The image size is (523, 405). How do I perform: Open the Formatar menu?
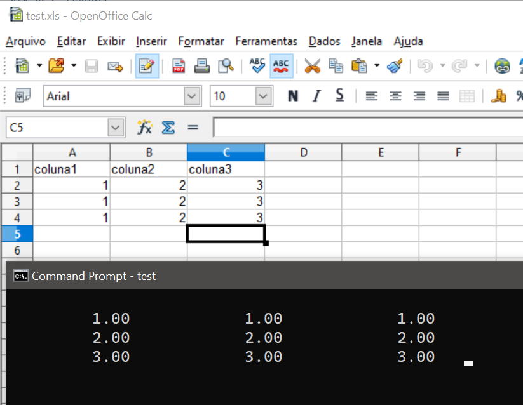click(x=201, y=41)
